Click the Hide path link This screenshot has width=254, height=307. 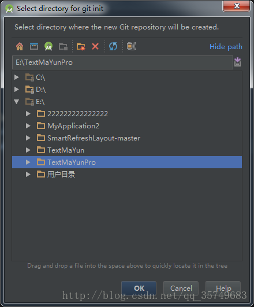226,47
